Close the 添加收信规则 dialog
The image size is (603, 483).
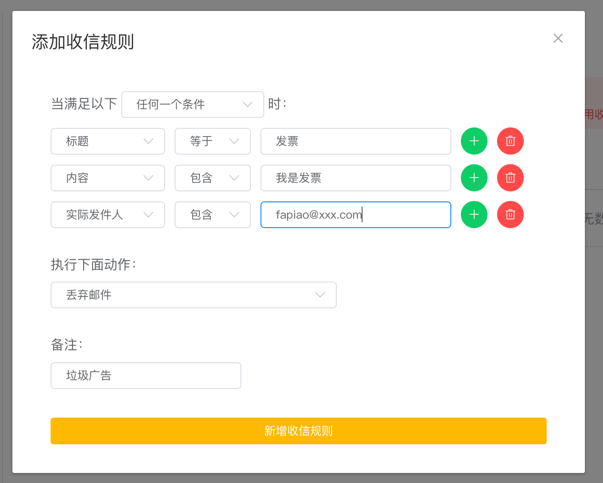(558, 38)
